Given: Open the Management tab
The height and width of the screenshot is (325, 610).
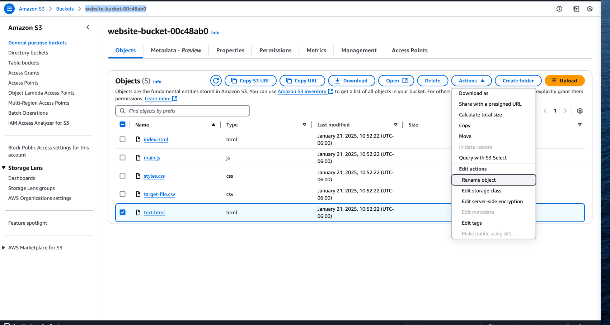Looking at the screenshot, I should pos(359,51).
